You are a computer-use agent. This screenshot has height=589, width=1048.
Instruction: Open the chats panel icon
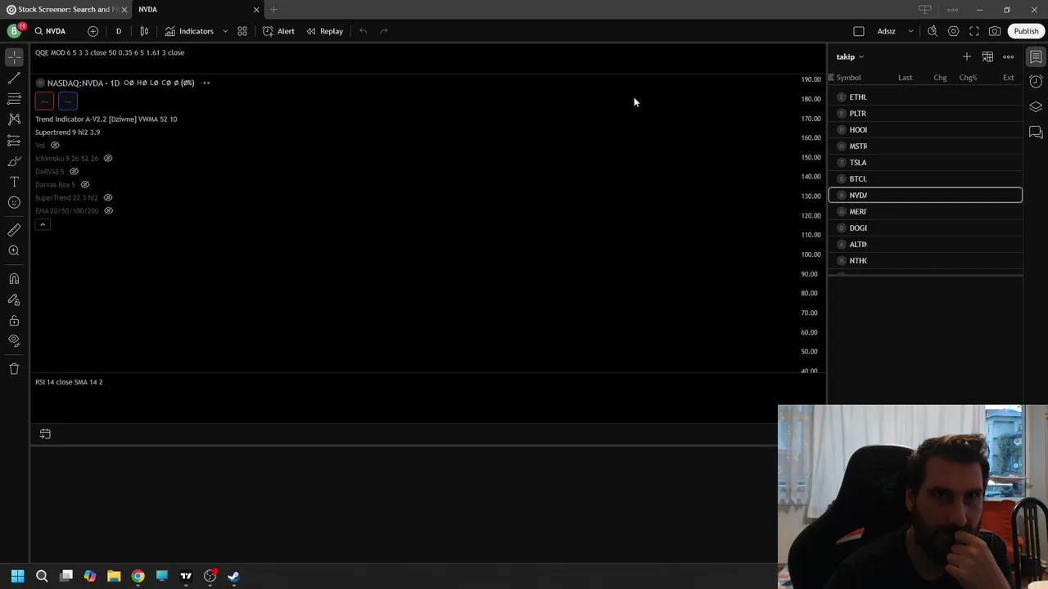(1036, 133)
